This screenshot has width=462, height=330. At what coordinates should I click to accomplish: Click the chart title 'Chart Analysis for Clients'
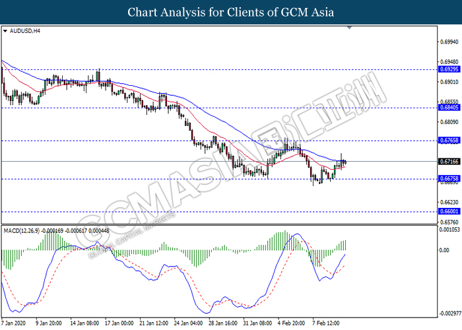[x=230, y=12]
